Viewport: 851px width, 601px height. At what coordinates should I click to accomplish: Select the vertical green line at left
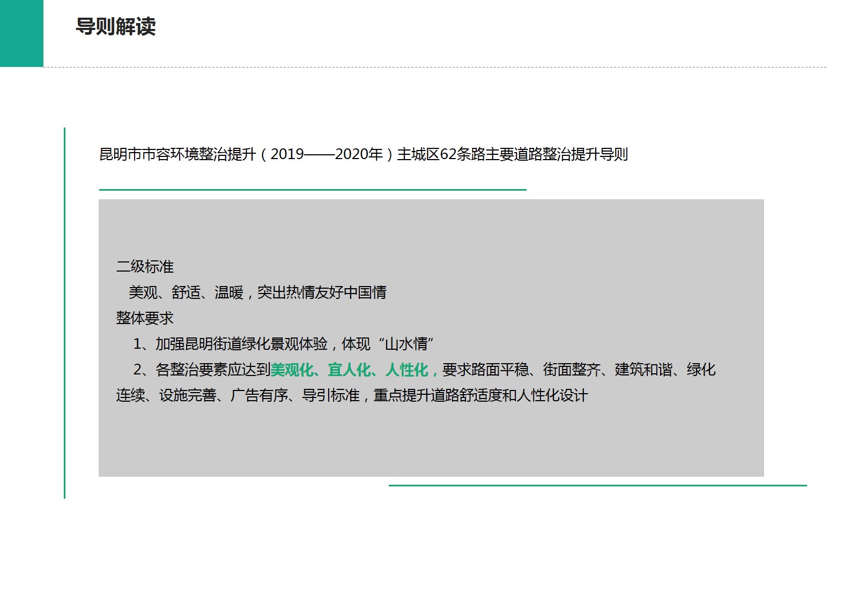(x=64, y=313)
